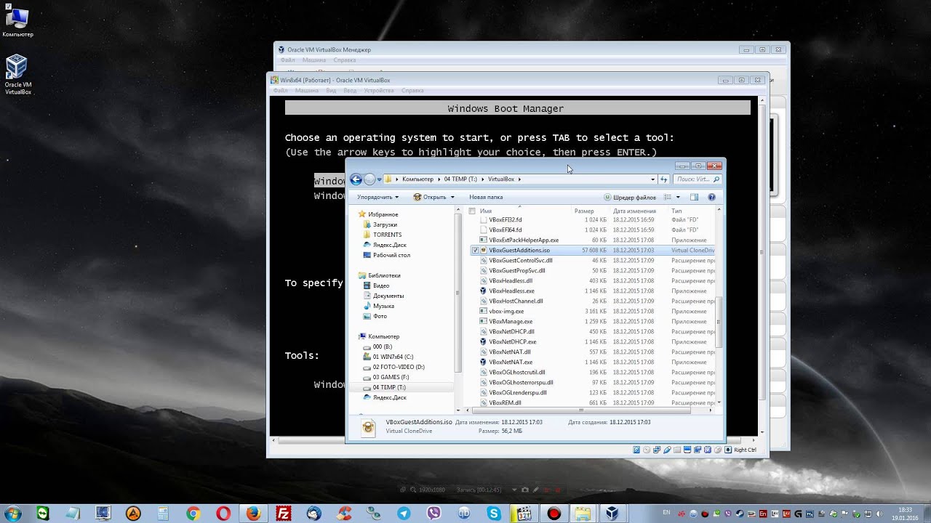The width and height of the screenshot is (931, 523).
Task: Open Вид menu in VM window
Action: [x=331, y=91]
